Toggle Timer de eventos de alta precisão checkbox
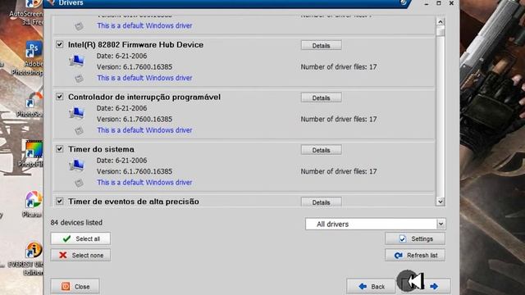The image size is (525, 295). tap(60, 201)
